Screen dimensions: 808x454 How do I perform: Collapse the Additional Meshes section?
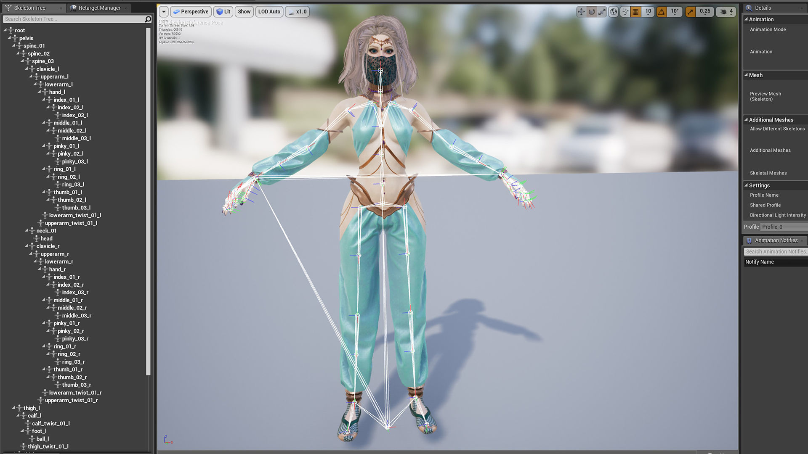click(746, 120)
